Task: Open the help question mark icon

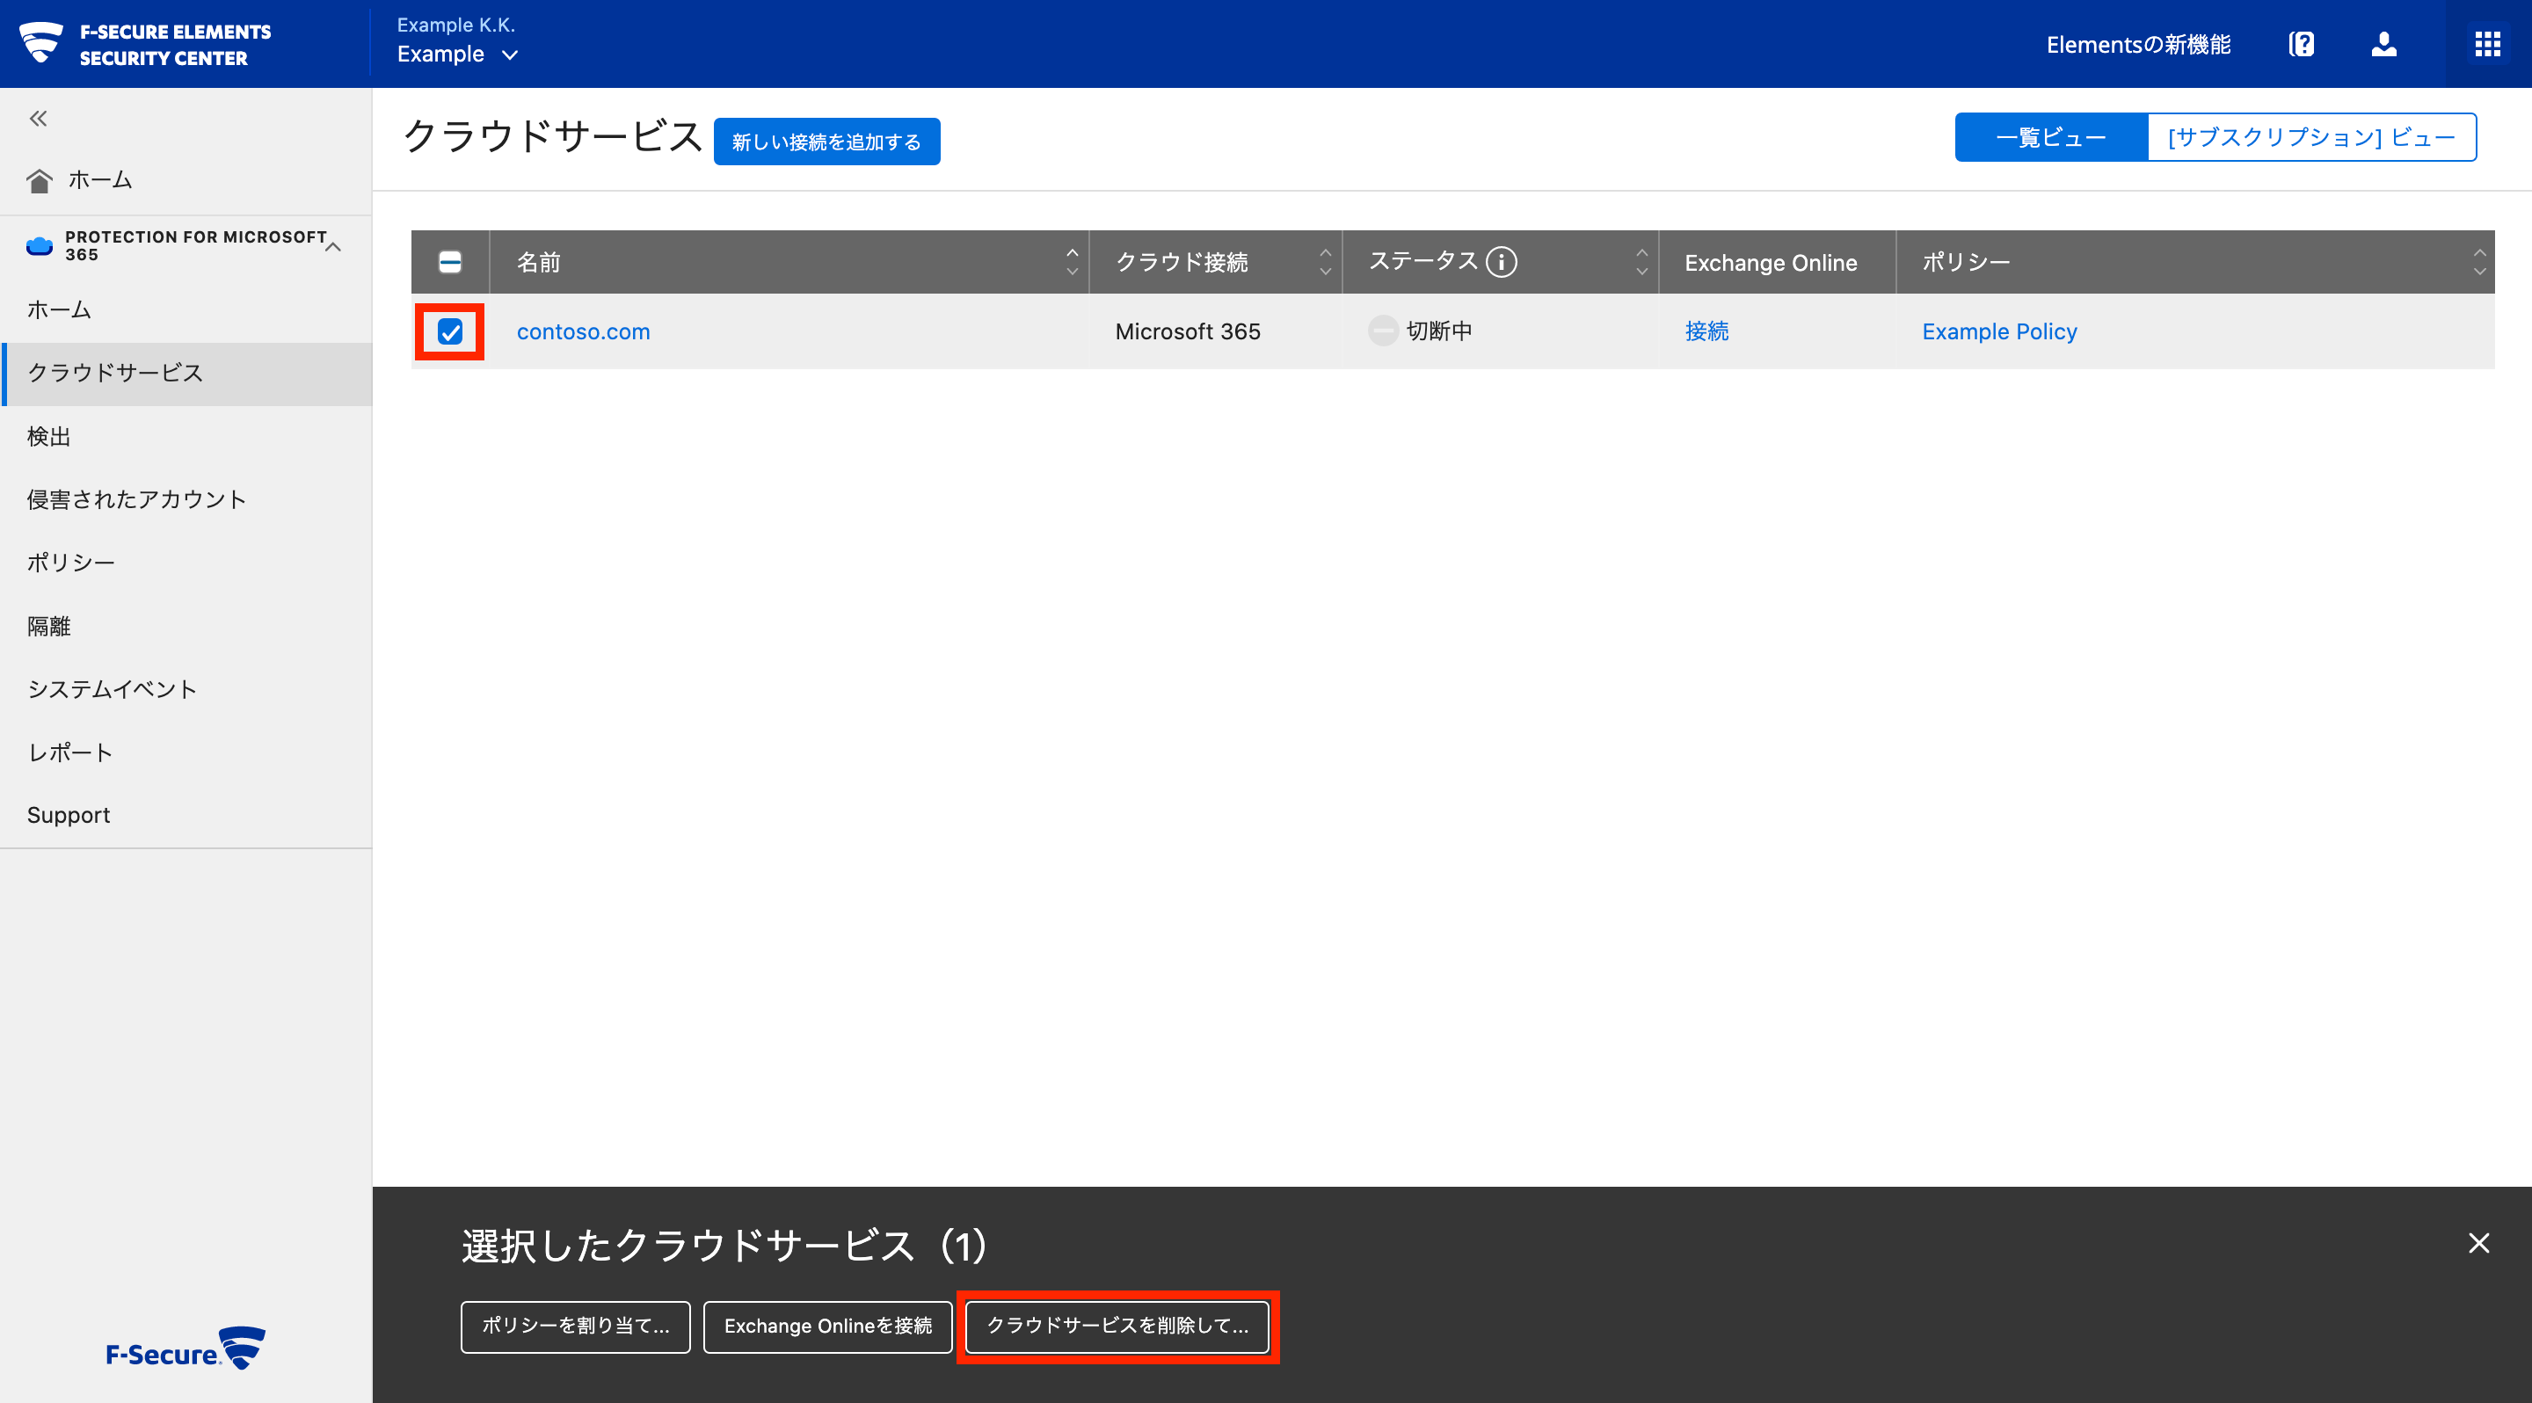Action: pos(2301,44)
